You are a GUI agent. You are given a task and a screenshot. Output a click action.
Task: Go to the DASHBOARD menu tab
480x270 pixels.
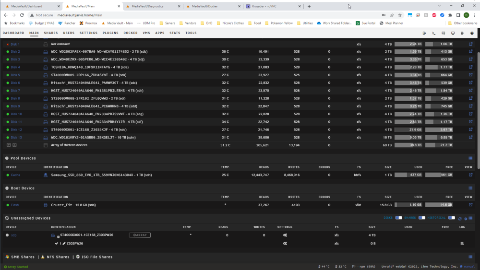coord(13,33)
